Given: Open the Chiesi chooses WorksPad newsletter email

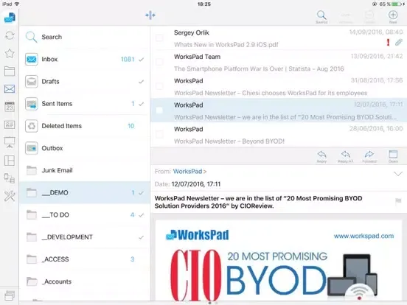Looking at the screenshot, I should tap(279, 86).
